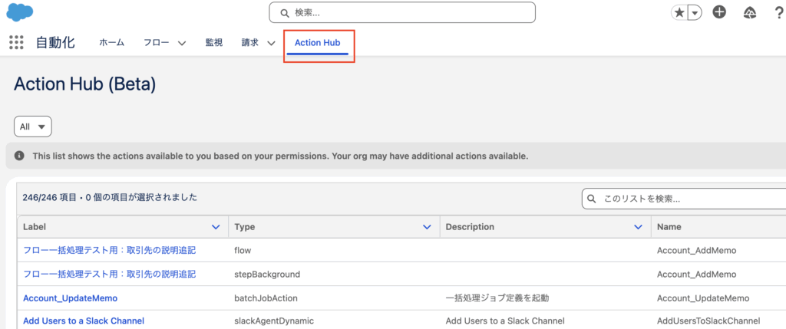This screenshot has width=786, height=329.
Task: Switch to the 監視 tab
Action: 213,43
